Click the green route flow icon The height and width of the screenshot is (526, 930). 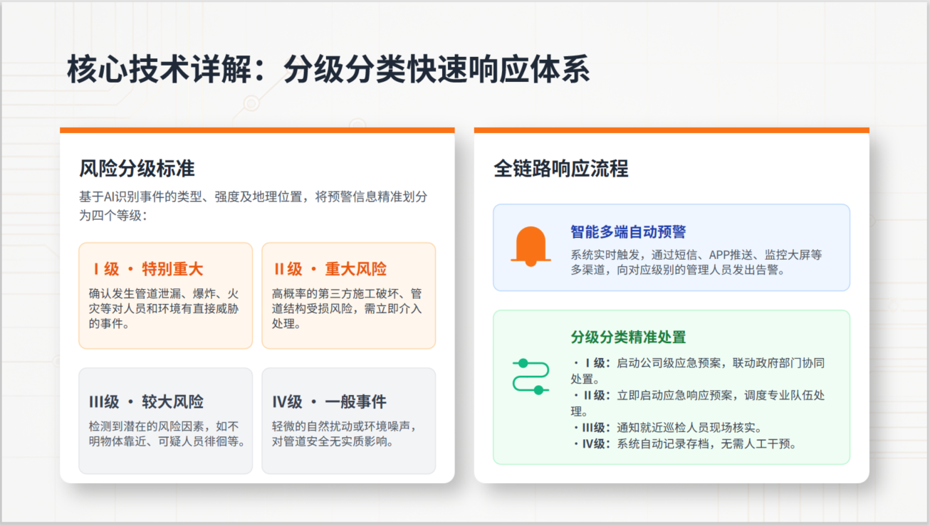coord(531,377)
